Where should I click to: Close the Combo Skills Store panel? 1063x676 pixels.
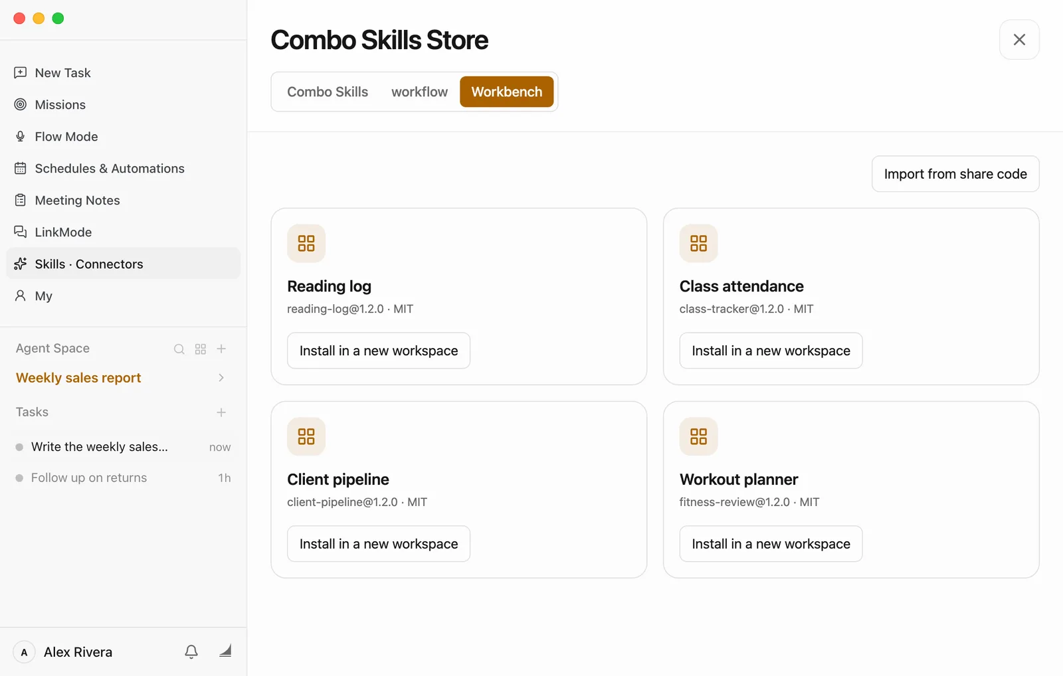pos(1019,40)
